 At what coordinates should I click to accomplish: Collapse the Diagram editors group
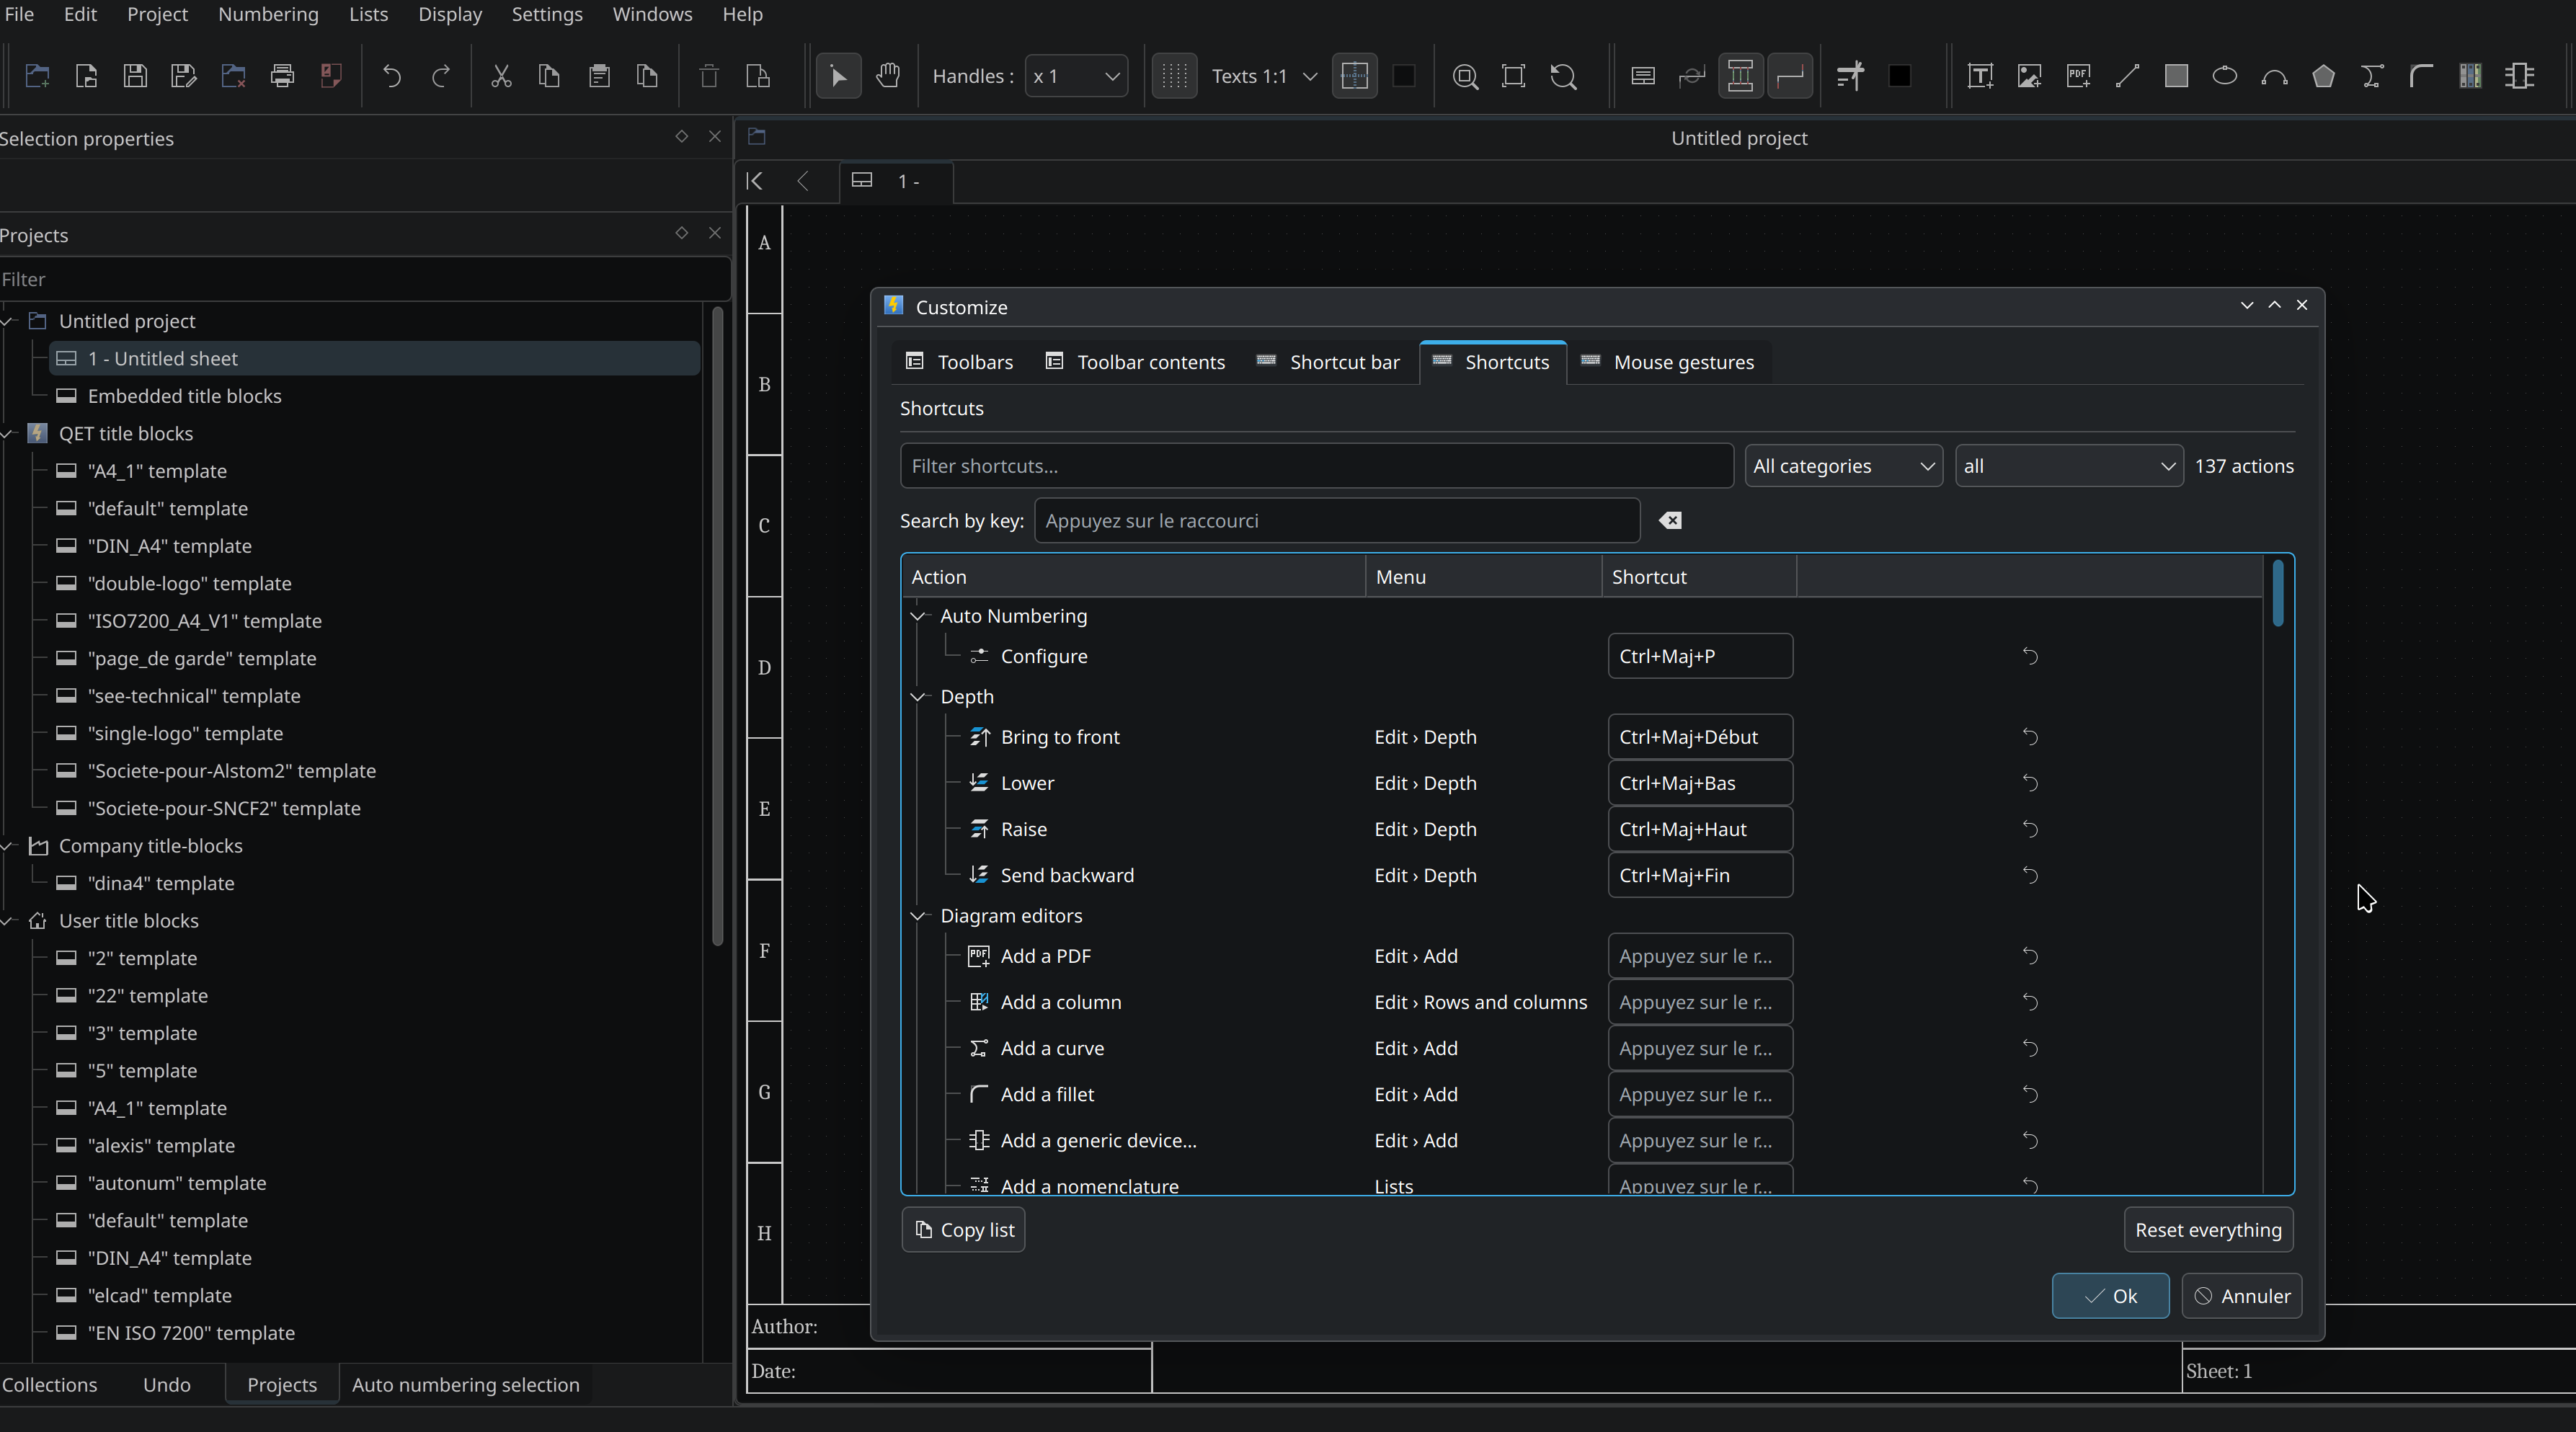(918, 916)
